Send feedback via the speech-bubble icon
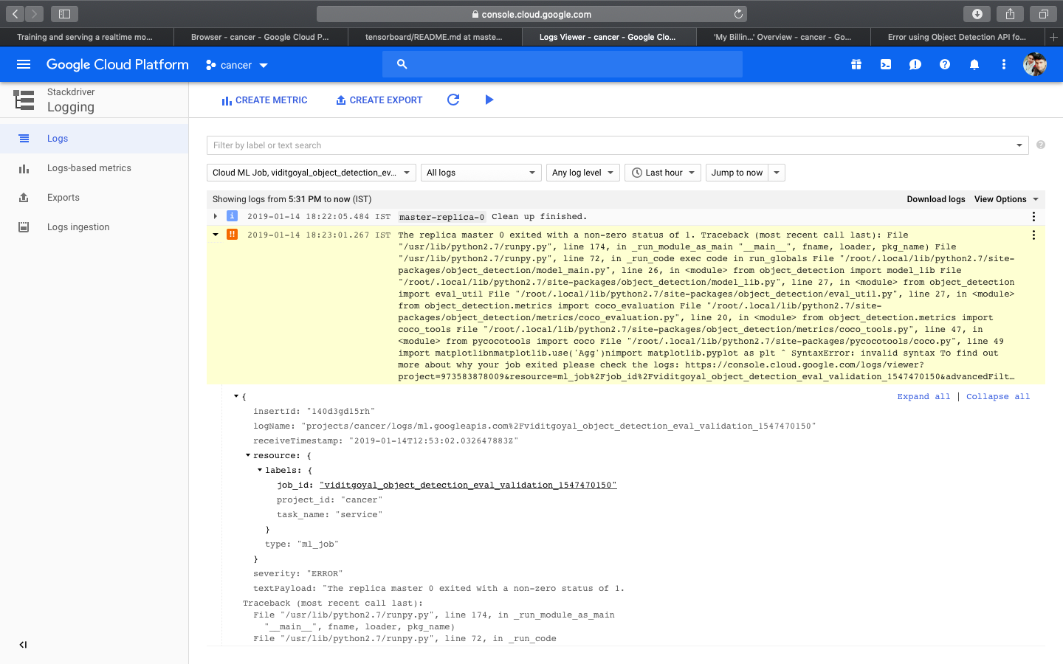Image resolution: width=1063 pixels, height=664 pixels. 915,64
